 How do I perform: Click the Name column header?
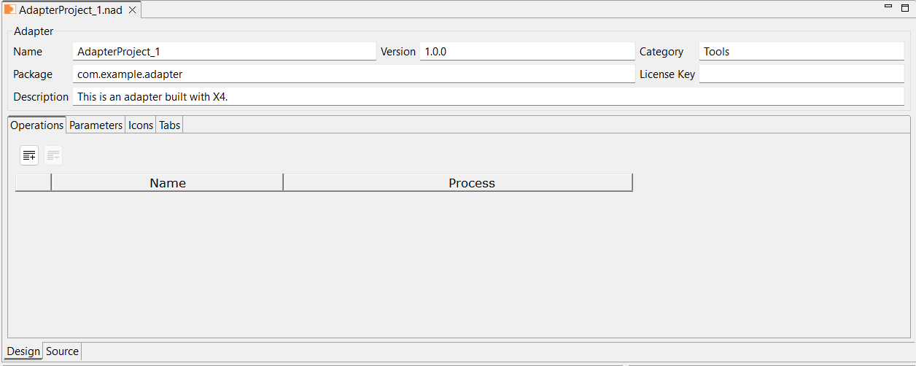[167, 183]
